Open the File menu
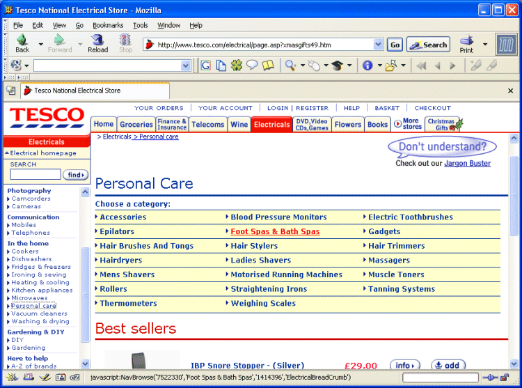Image resolution: width=522 pixels, height=388 pixels. point(18,25)
